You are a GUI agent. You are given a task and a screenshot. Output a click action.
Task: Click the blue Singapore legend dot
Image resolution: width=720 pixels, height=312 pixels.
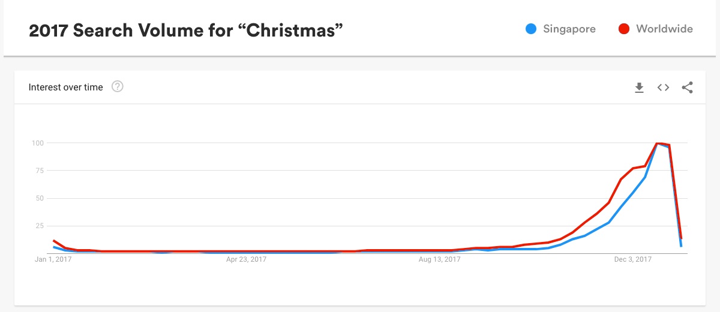coord(530,29)
